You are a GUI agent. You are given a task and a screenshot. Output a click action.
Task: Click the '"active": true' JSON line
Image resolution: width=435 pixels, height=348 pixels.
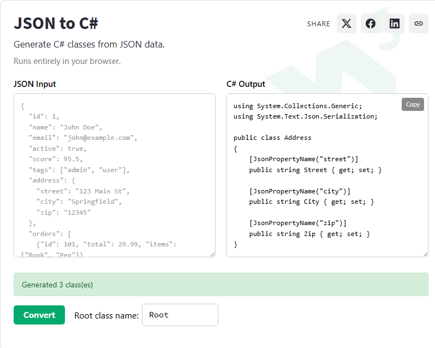pos(58,149)
